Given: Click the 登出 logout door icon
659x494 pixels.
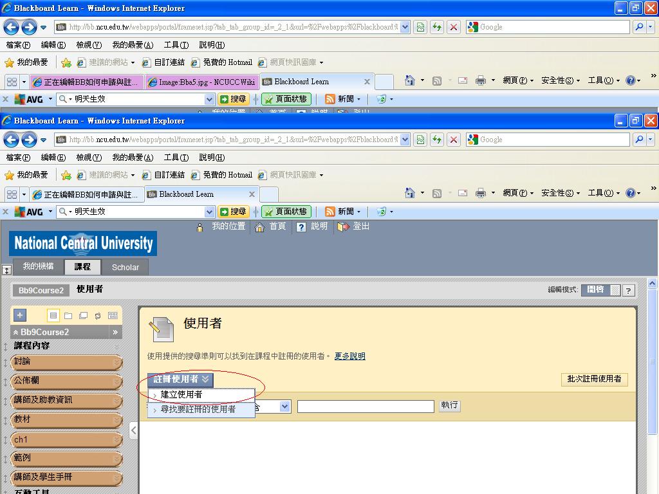Looking at the screenshot, I should [343, 227].
